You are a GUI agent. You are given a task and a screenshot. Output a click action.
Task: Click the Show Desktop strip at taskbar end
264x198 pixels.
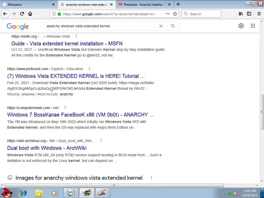tap(262, 193)
